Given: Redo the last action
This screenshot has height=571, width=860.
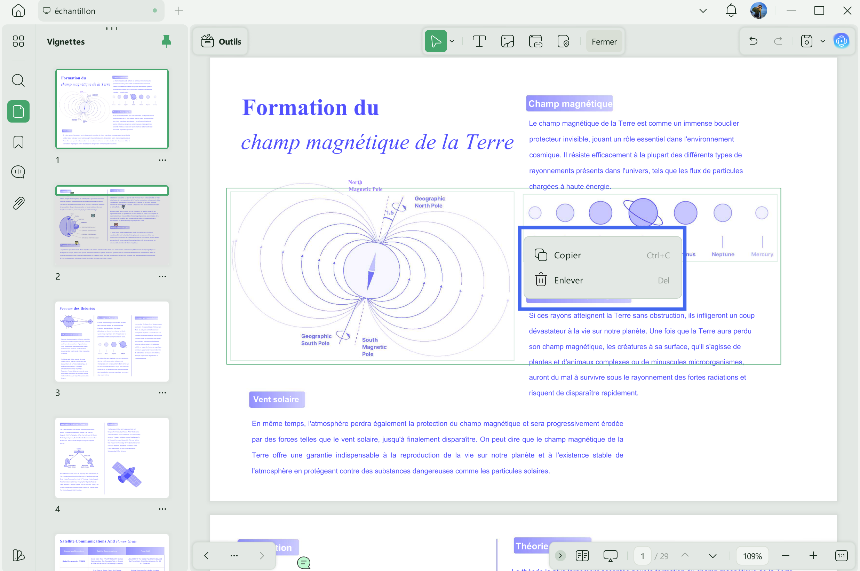Looking at the screenshot, I should [778, 41].
